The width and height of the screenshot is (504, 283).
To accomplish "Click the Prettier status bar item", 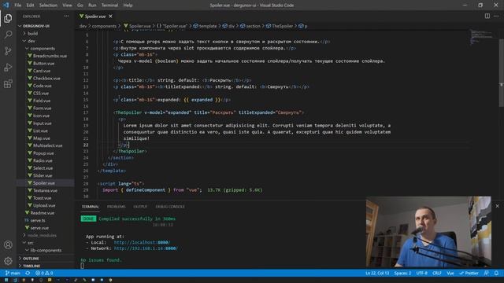I will point(469,273).
